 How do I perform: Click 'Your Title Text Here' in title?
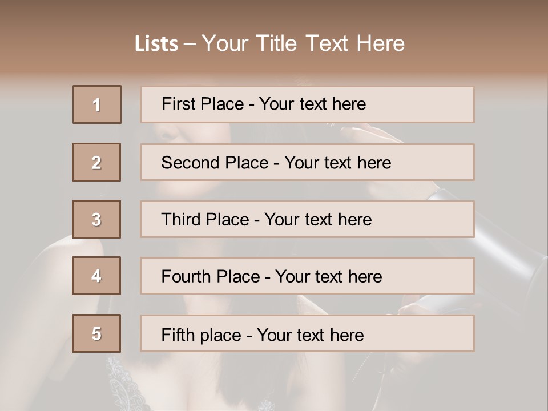tap(303, 44)
